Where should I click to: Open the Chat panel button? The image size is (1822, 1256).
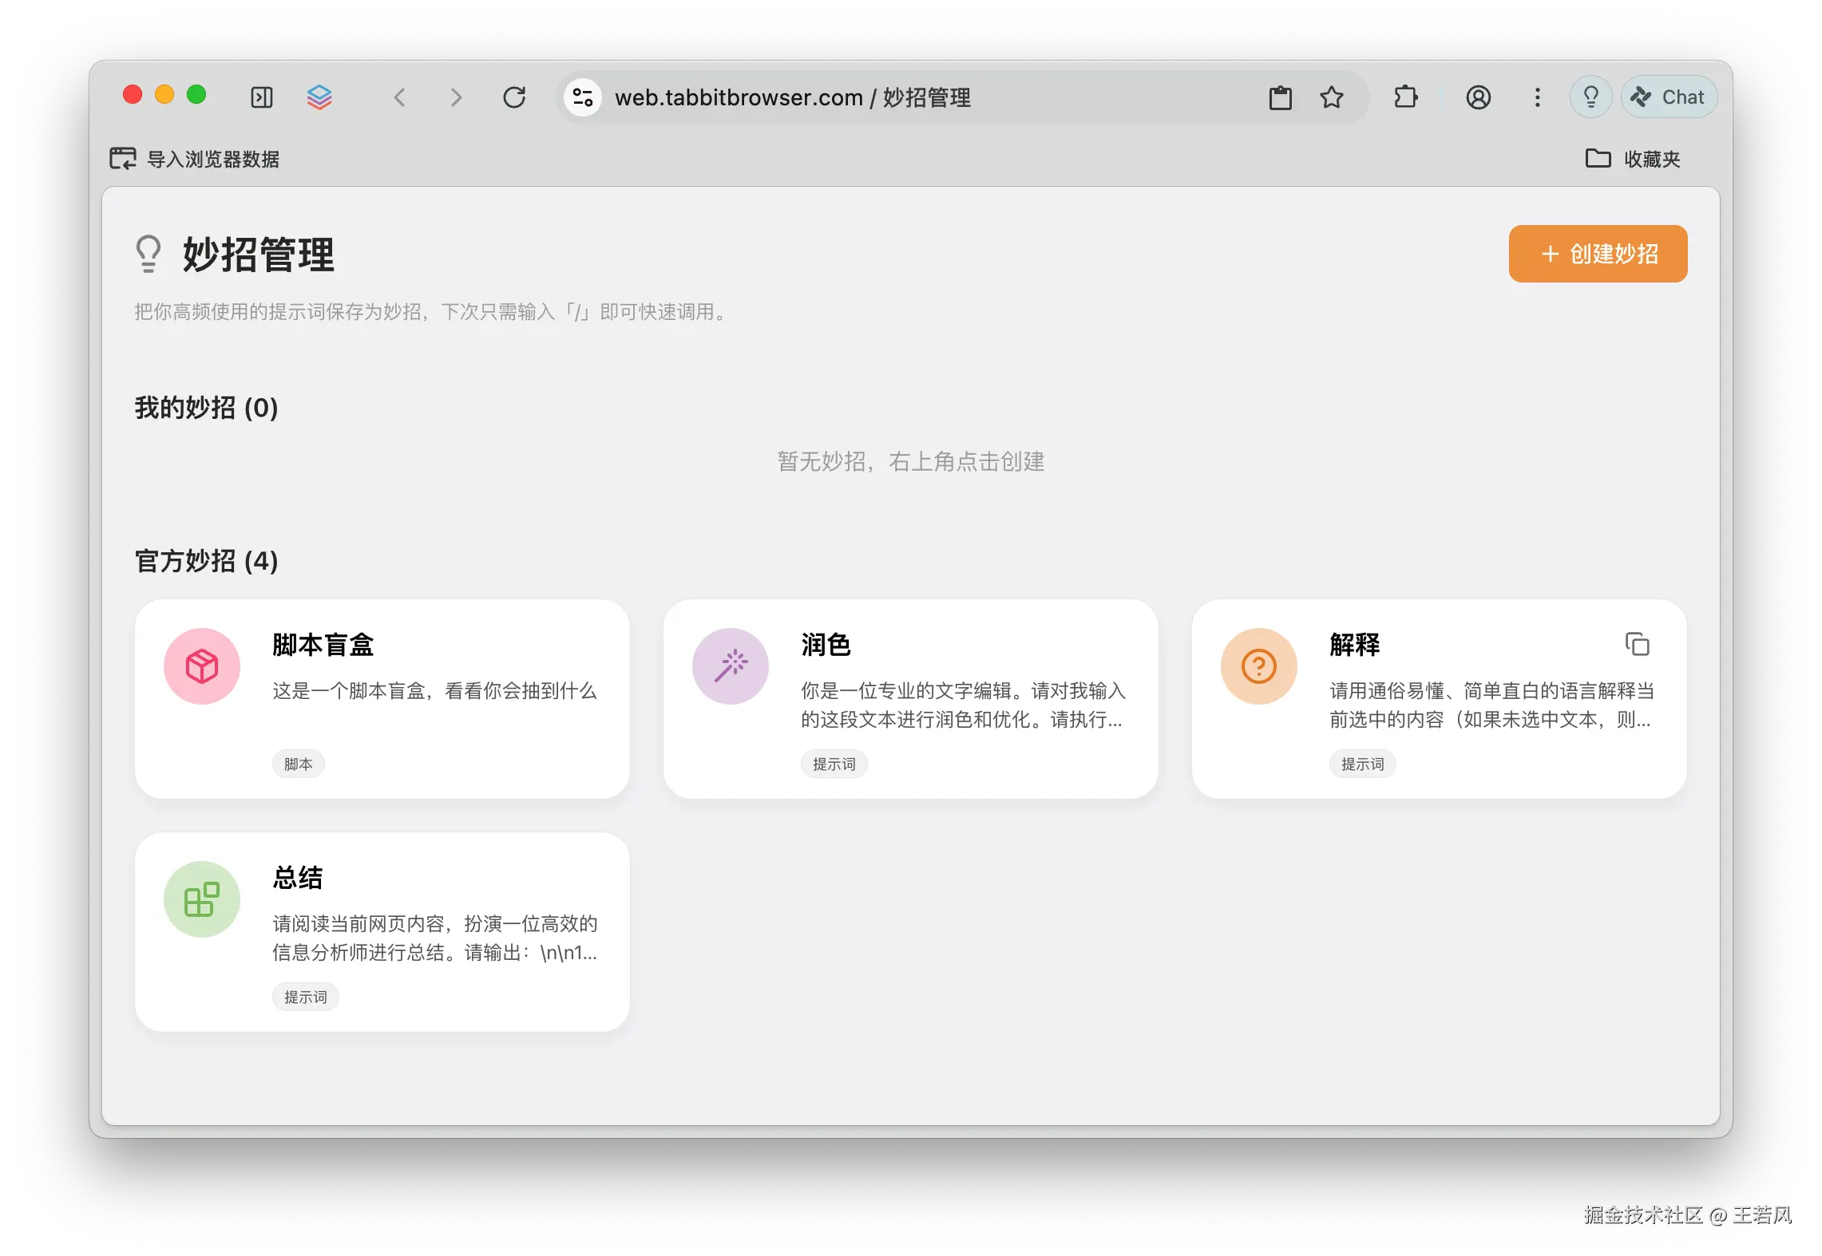coord(1669,97)
